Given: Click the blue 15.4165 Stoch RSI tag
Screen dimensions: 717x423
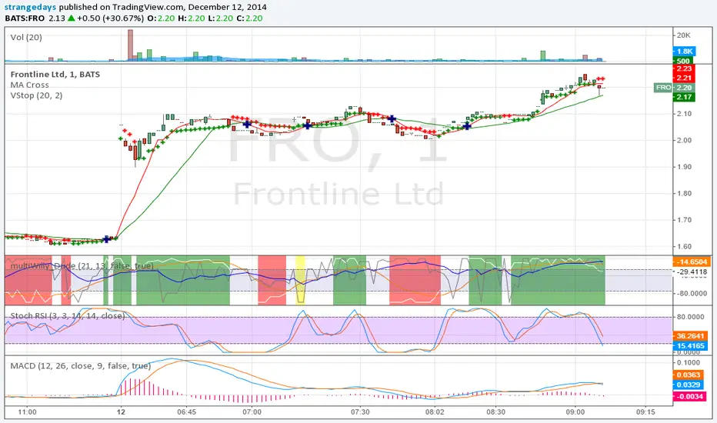Looking at the screenshot, I should tap(691, 346).
